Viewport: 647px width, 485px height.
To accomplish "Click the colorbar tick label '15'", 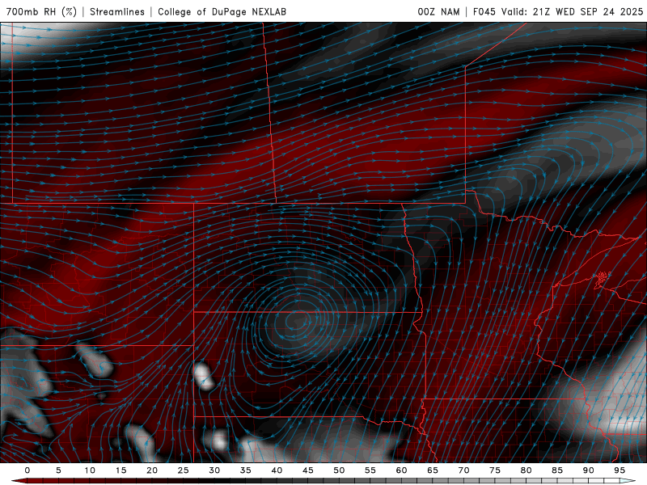I will click(121, 470).
